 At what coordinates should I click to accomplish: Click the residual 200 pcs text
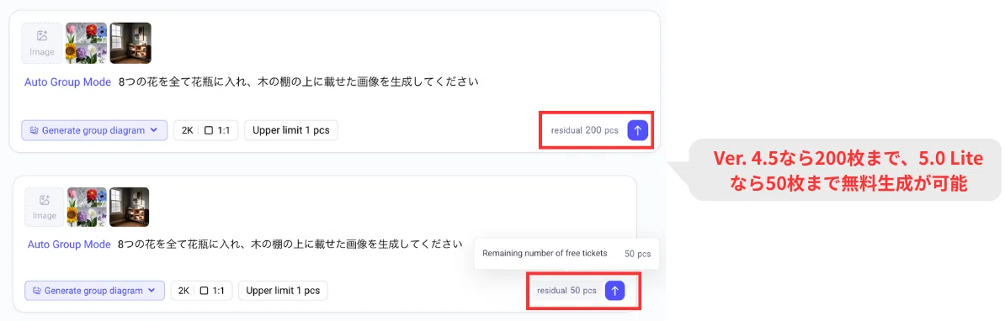[x=584, y=129]
